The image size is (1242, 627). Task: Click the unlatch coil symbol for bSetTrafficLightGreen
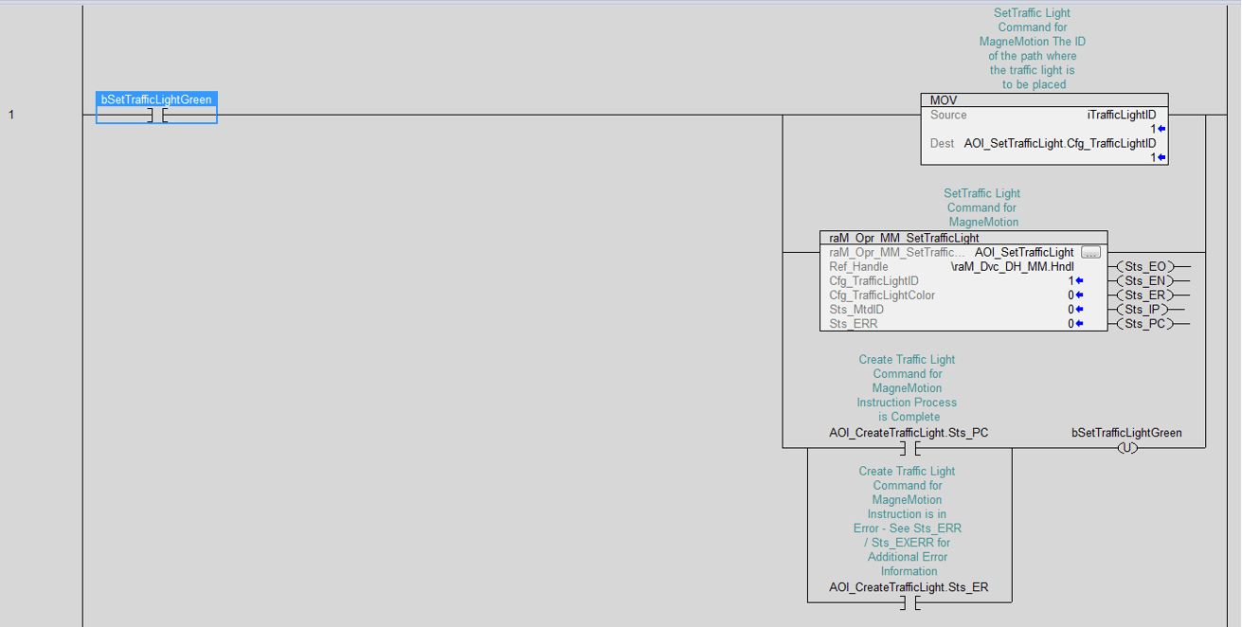tap(1126, 448)
